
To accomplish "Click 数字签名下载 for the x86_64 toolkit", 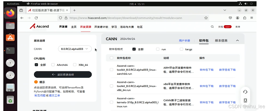I will point(227,86).
